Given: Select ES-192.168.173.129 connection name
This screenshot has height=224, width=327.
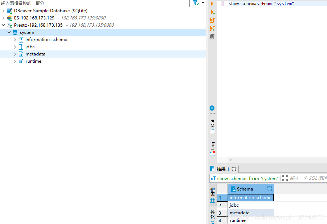Looking at the screenshot, I should [x=34, y=18].
